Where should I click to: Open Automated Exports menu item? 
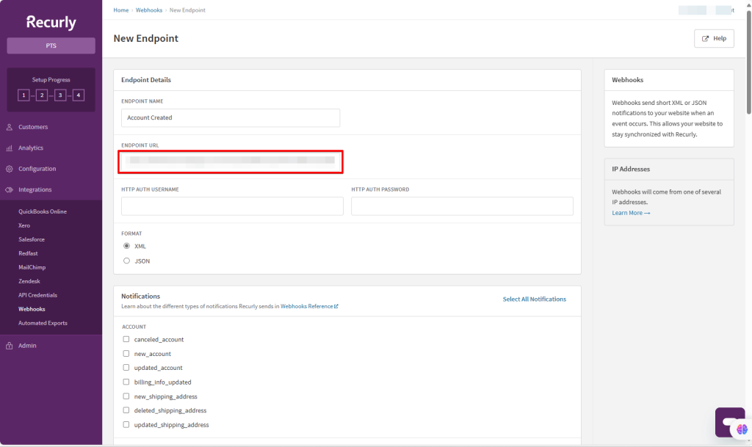pyautogui.click(x=43, y=323)
